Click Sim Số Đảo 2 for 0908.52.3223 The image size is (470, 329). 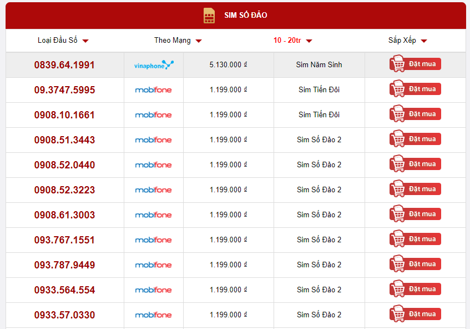(x=319, y=190)
